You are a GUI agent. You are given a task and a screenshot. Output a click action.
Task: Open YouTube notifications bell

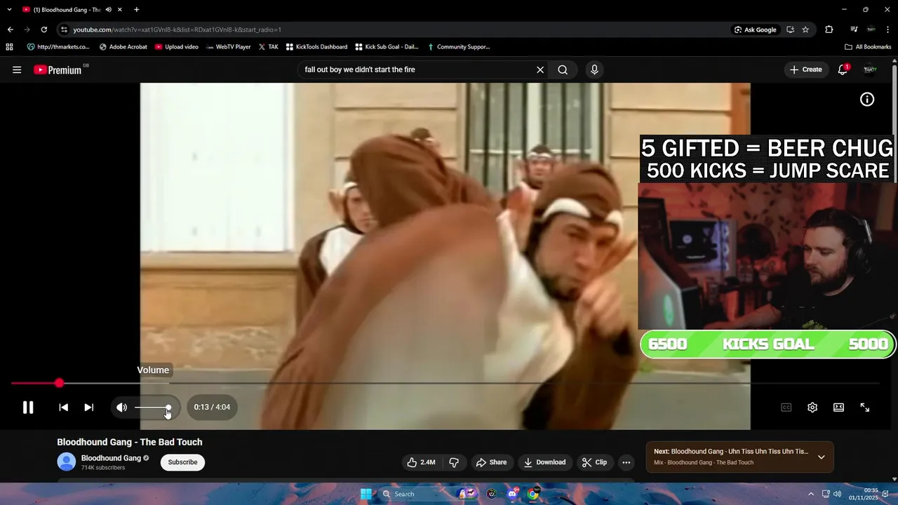tap(843, 69)
